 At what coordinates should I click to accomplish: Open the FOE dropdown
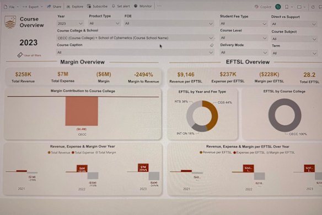[169, 23]
